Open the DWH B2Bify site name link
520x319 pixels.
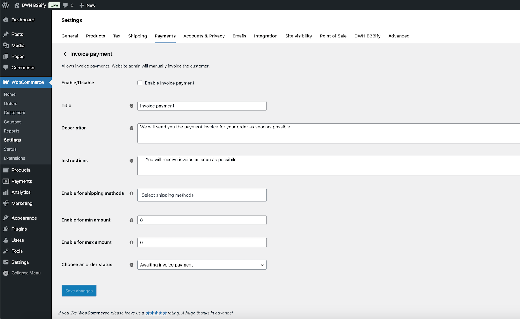[34, 5]
